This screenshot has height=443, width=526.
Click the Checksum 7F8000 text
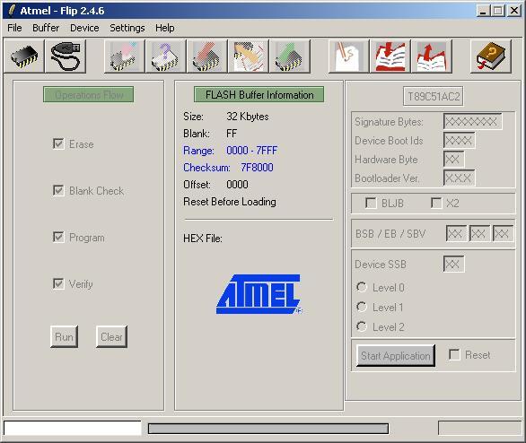(228, 167)
